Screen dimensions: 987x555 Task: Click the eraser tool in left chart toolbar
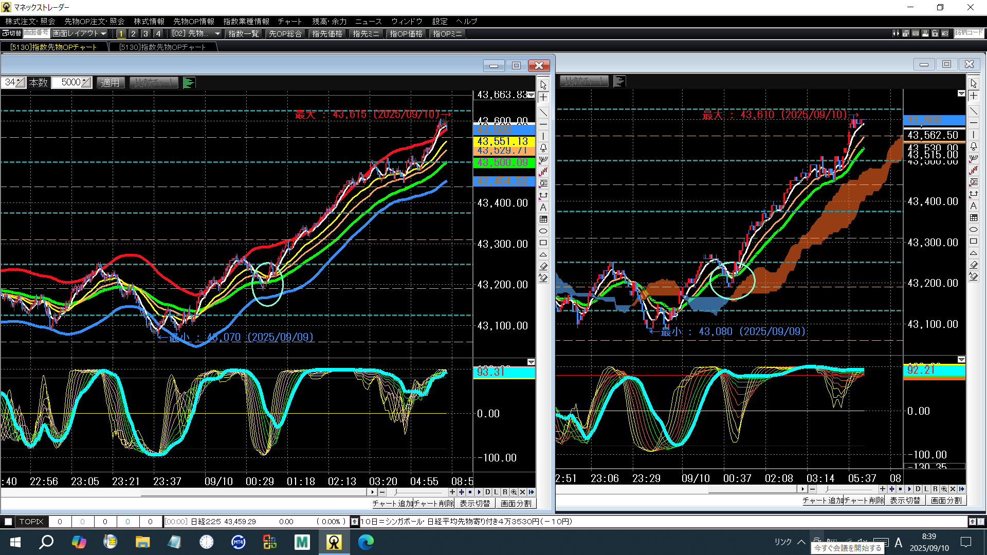tap(543, 266)
